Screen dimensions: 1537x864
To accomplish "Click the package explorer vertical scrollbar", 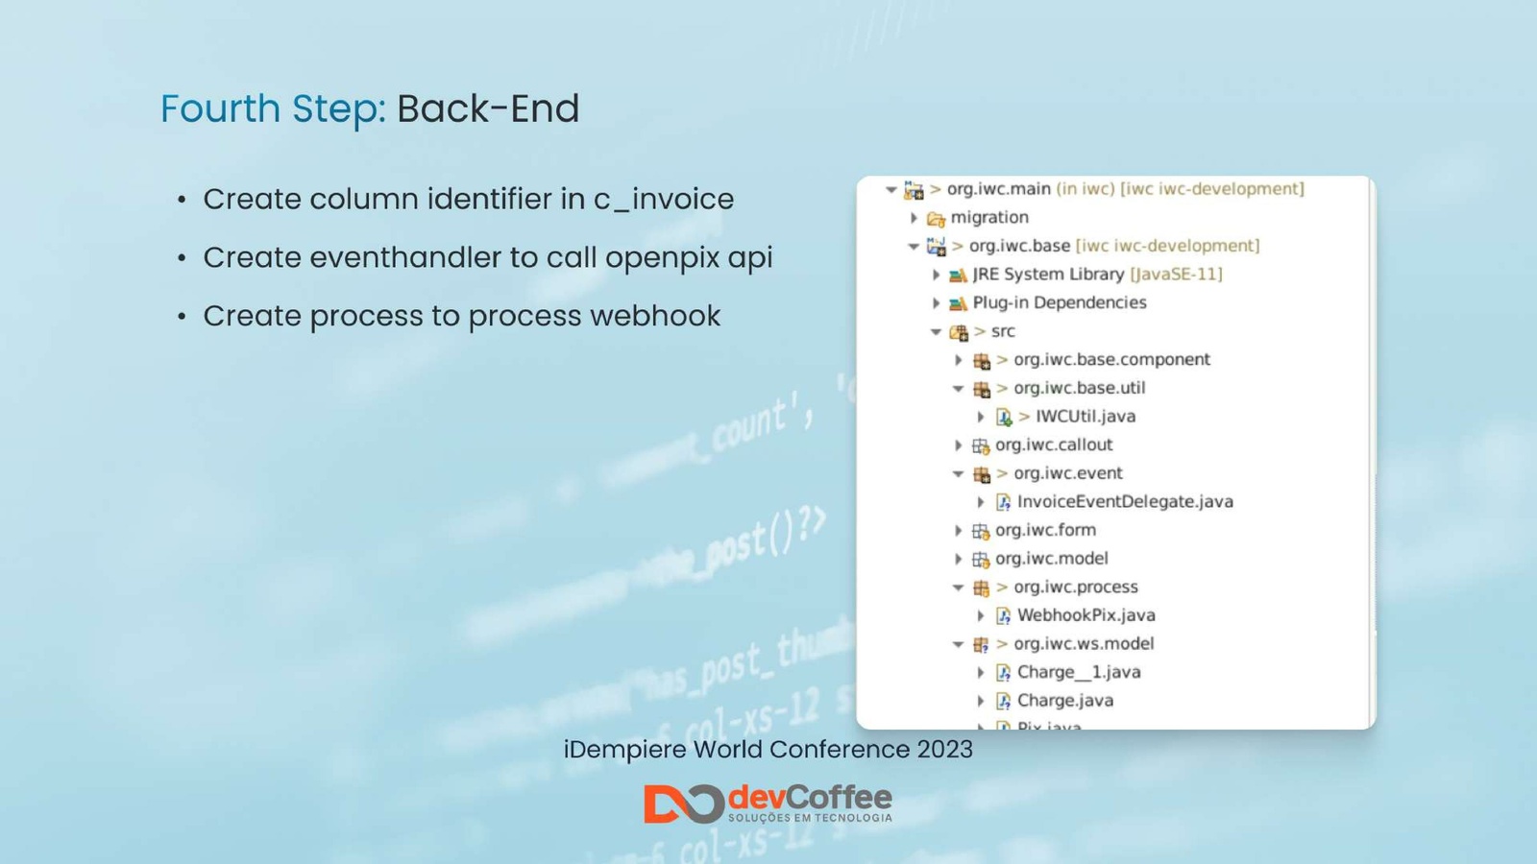I will 1372,451.
